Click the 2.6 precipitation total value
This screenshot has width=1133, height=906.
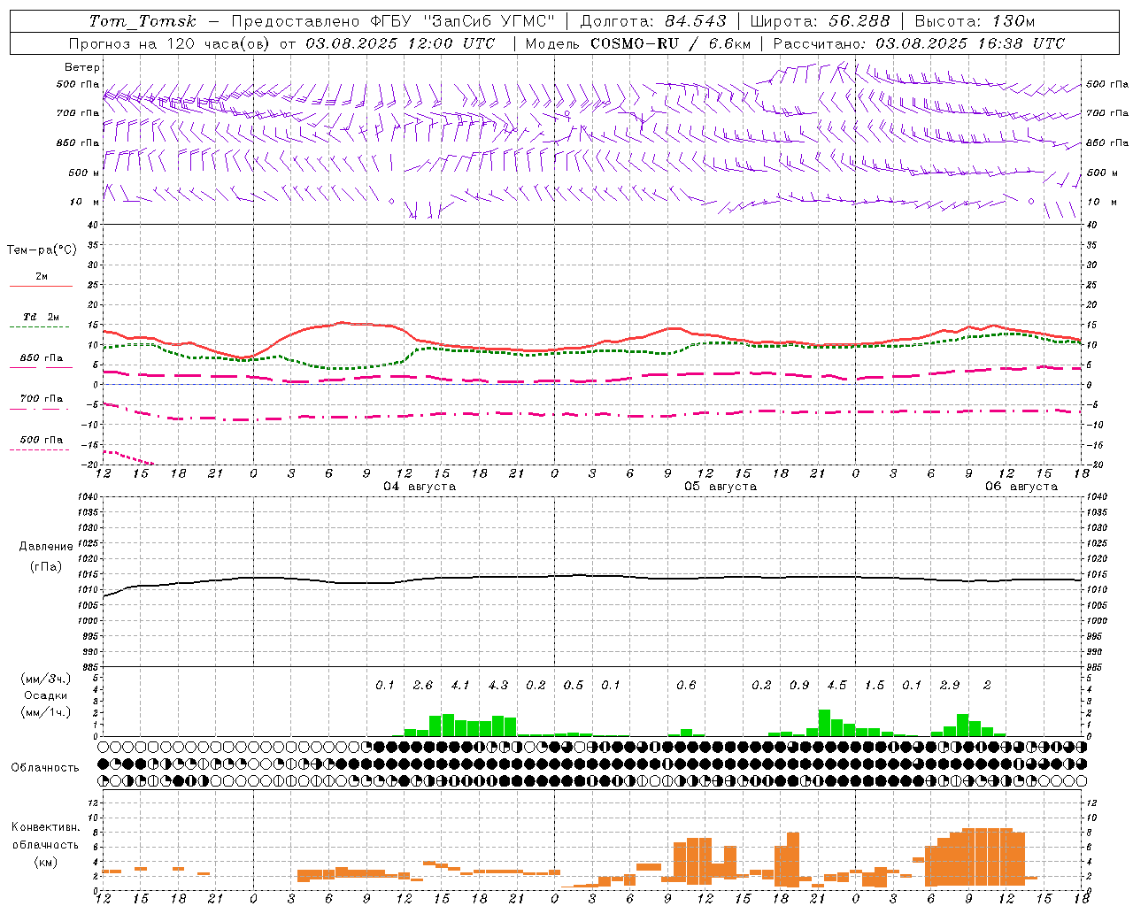click(423, 686)
